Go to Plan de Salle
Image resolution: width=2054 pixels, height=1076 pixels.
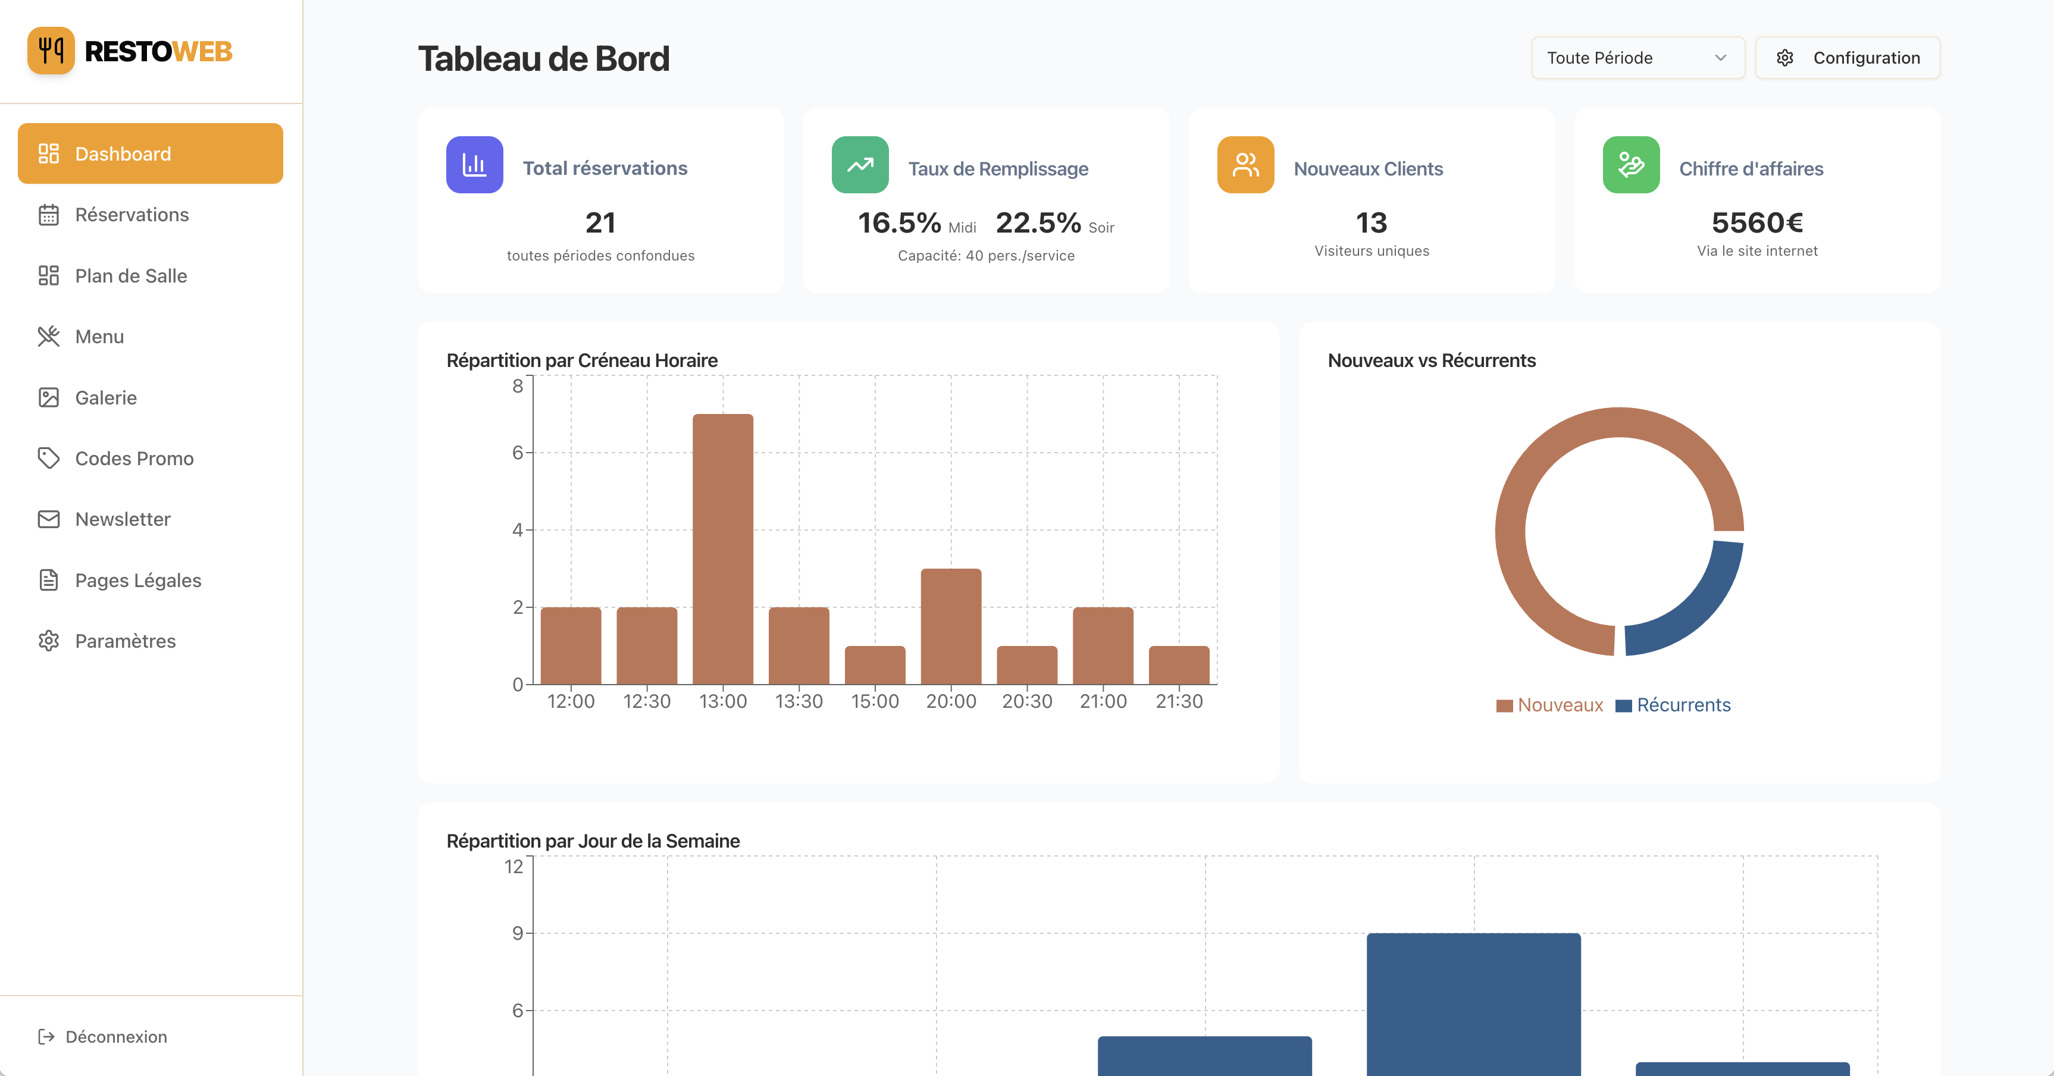coord(131,276)
